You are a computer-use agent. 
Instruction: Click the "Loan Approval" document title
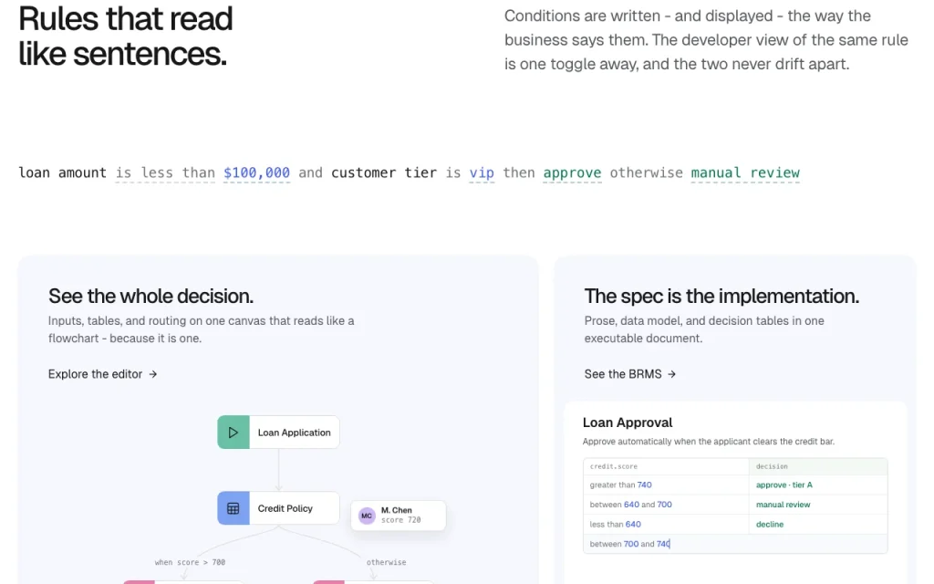coord(628,422)
